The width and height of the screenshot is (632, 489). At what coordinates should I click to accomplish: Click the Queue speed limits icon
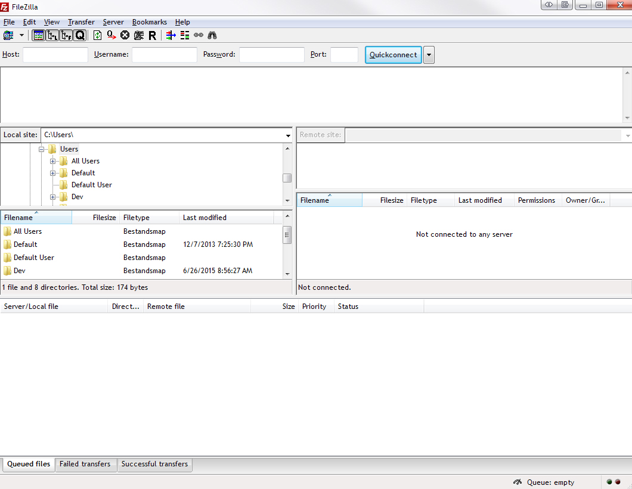coord(518,482)
